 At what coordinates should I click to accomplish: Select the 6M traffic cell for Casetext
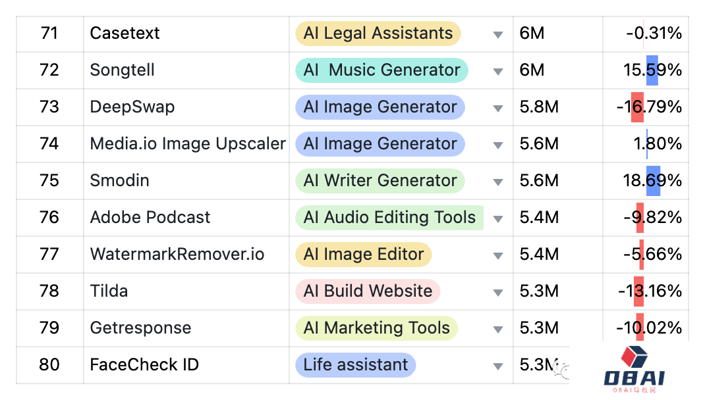coord(558,34)
